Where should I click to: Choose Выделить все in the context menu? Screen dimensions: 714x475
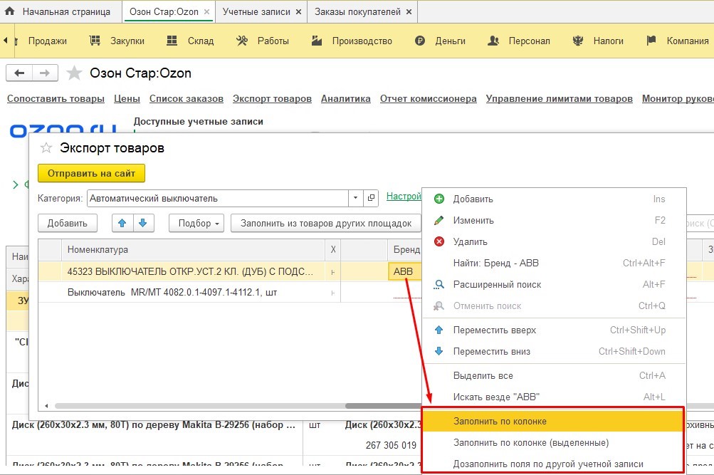[x=554, y=376]
